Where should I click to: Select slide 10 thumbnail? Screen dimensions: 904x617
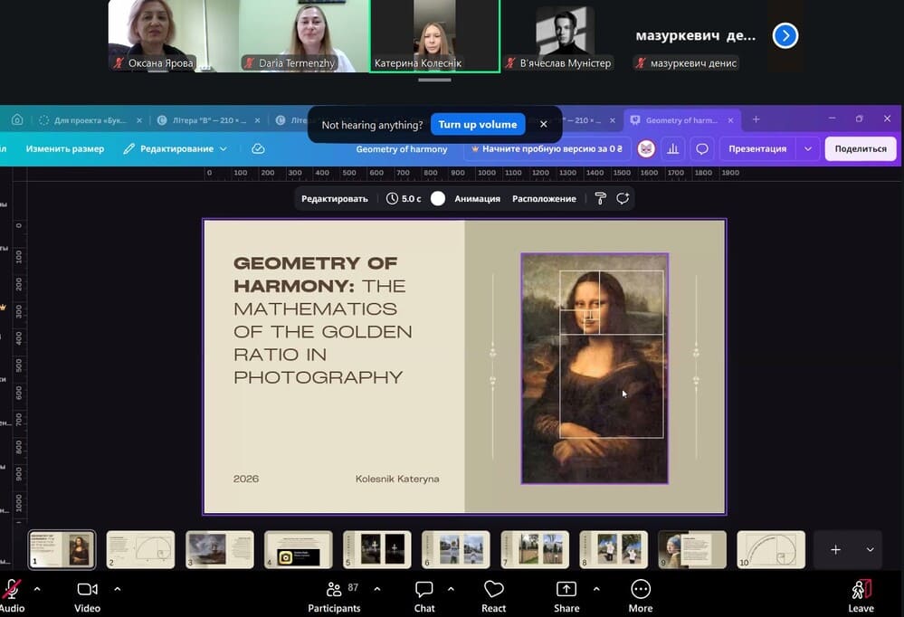(771, 549)
